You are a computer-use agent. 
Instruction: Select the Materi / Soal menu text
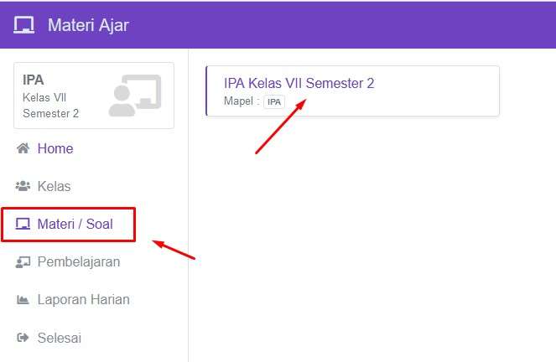(75, 224)
